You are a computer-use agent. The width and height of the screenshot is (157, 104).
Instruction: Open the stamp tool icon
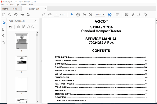pos(145,15)
